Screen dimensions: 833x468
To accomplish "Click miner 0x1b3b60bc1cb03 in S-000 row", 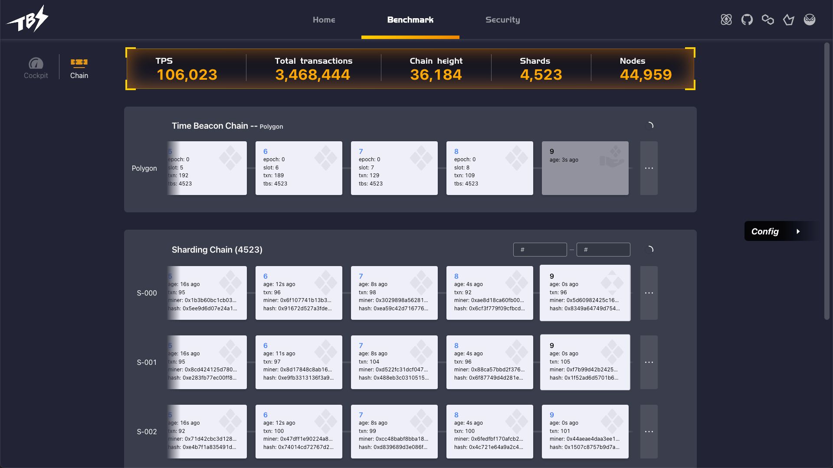I will coord(202,300).
